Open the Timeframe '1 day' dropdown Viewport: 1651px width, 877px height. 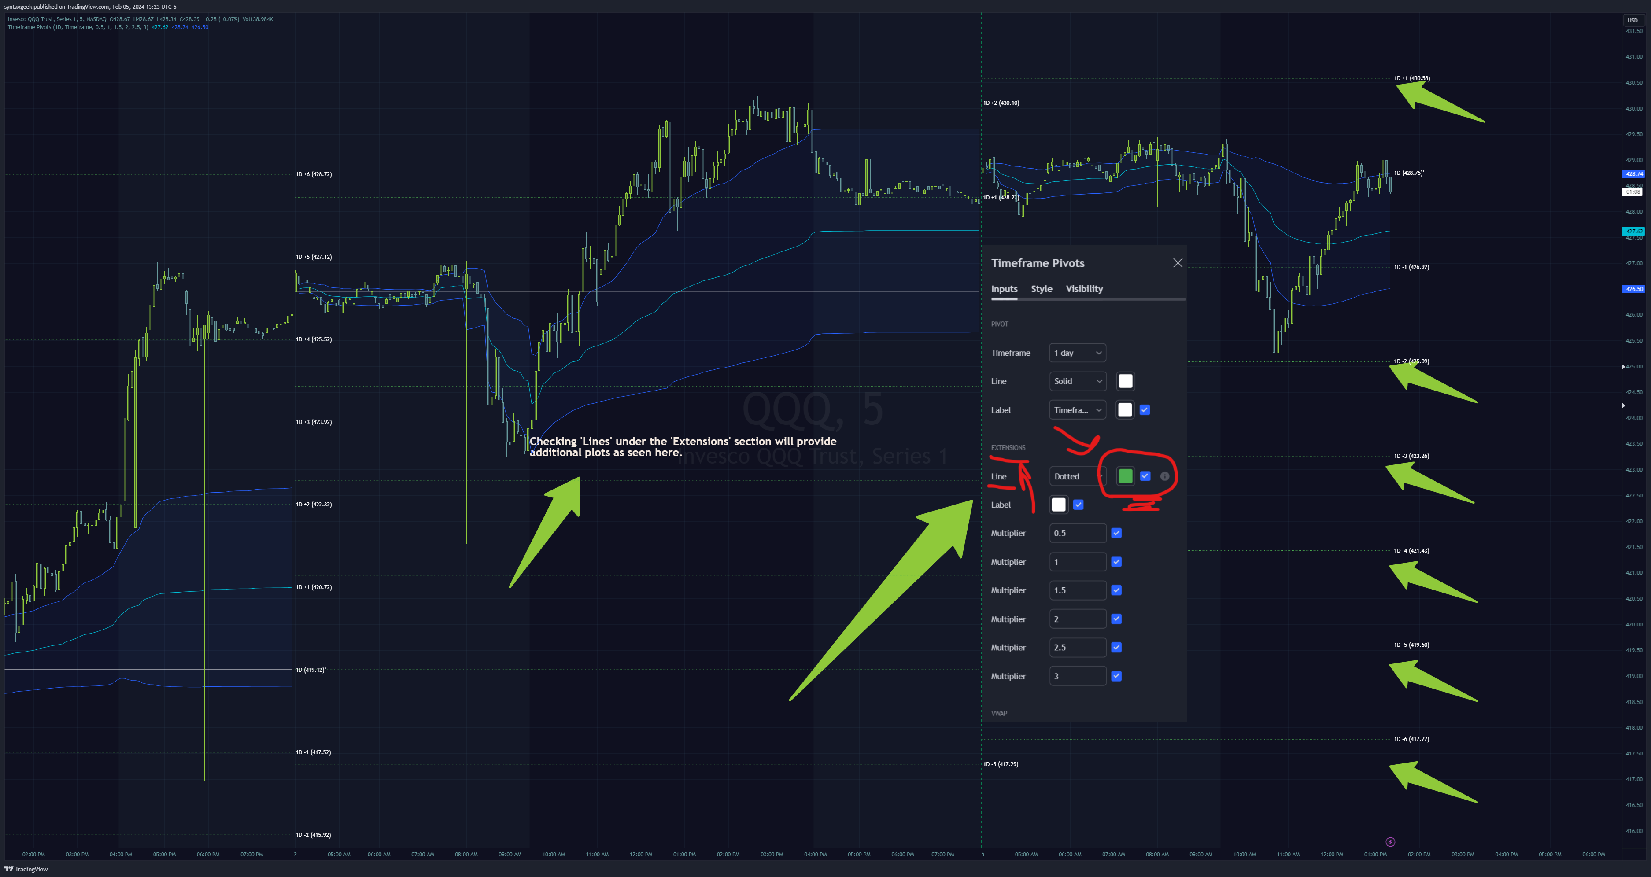pyautogui.click(x=1077, y=353)
